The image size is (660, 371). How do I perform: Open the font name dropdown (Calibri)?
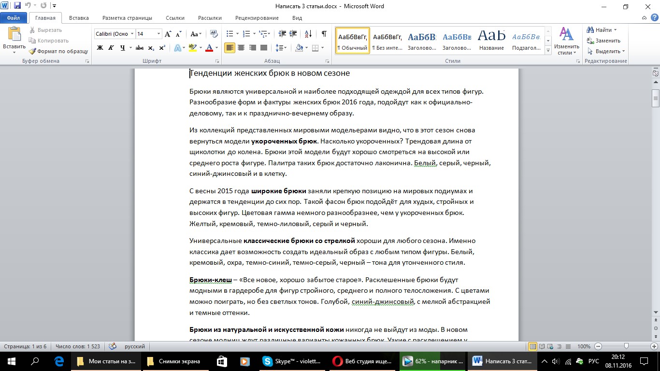(131, 34)
